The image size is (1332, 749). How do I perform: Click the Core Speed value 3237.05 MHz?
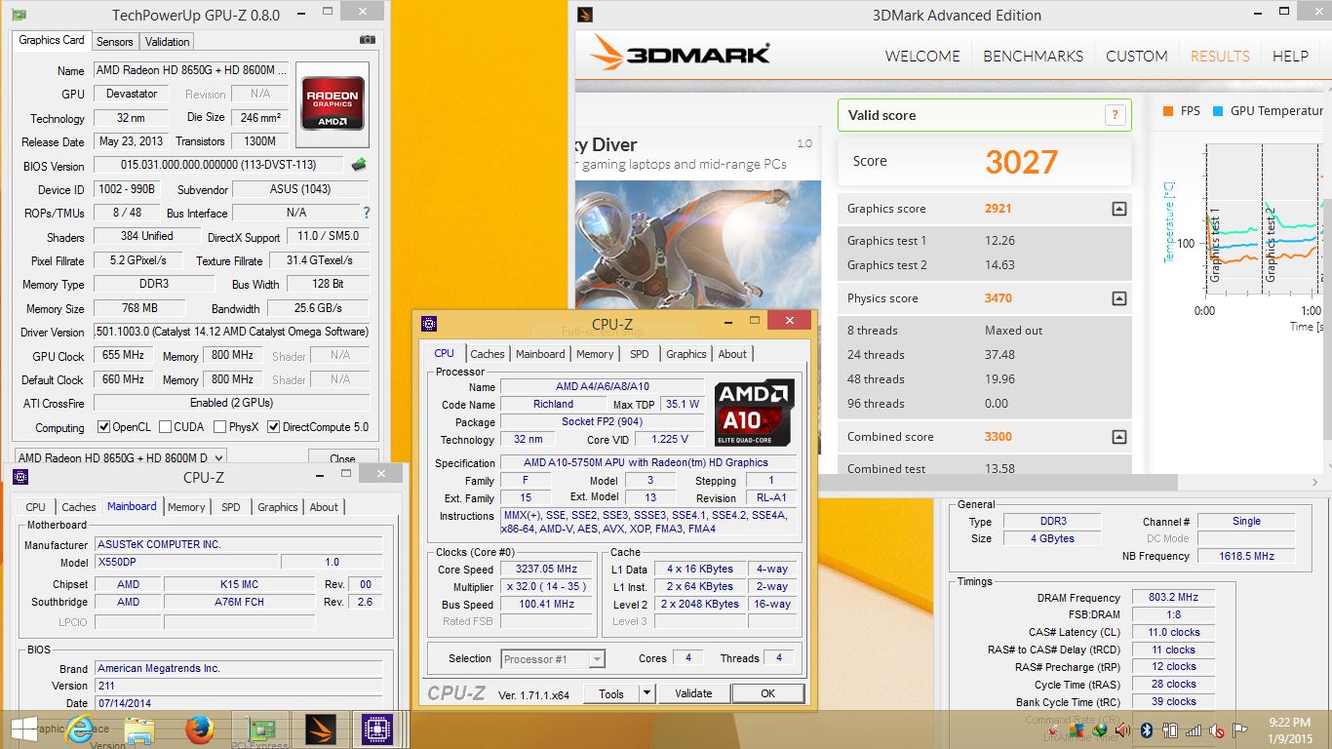[x=548, y=569]
